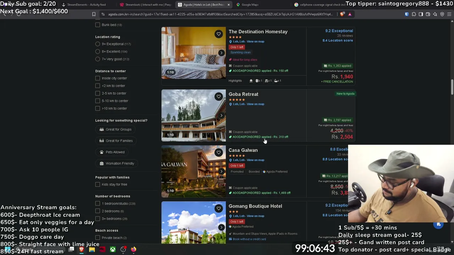454x255 pixels.
Task: Show next photo of The Destination Homestay
Action: pyautogui.click(x=221, y=53)
